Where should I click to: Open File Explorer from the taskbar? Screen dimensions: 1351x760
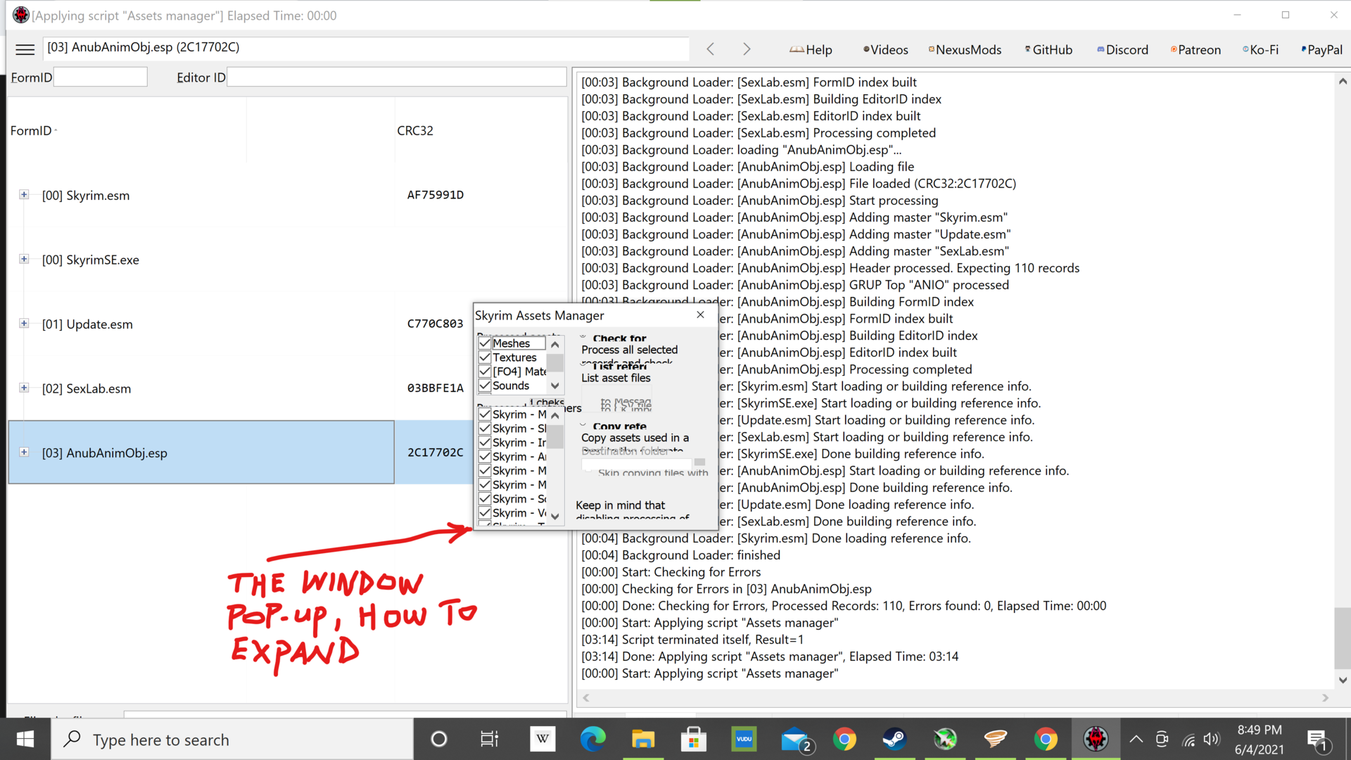pos(642,740)
